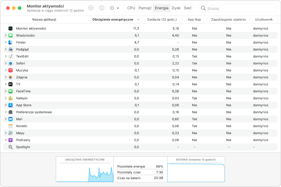Click the Monitor aktywności app icon
The width and height of the screenshot is (281, 187).
click(11, 28)
